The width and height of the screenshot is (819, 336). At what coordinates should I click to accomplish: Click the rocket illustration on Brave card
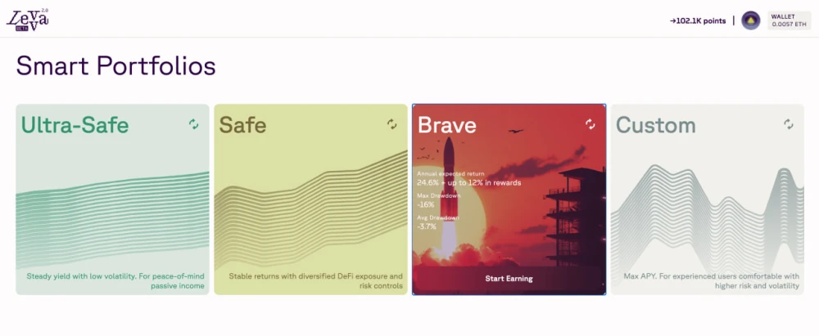click(448, 199)
